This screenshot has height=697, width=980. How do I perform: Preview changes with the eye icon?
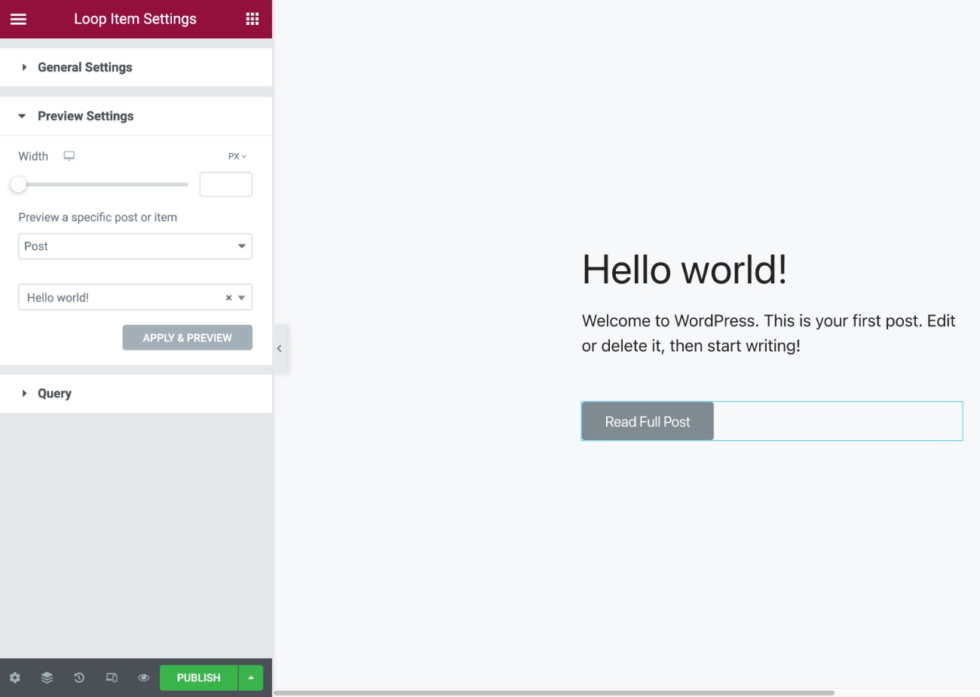(142, 677)
